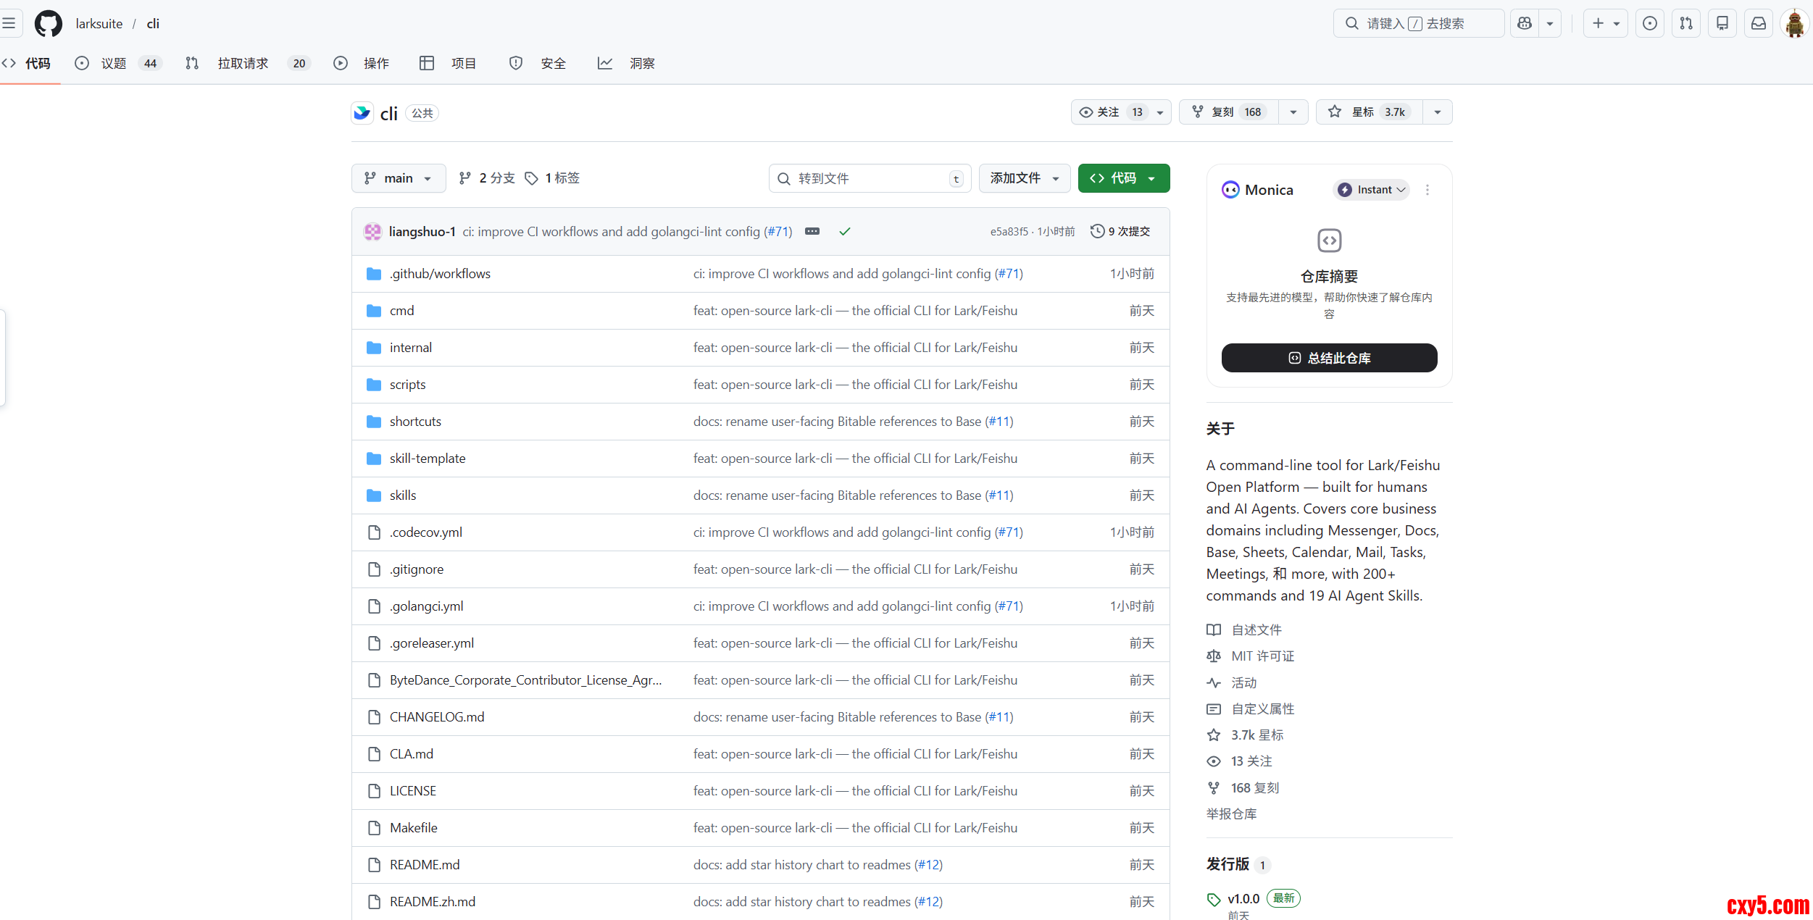Viewport: 1813px width, 920px height.
Task: Click the GitHub Octocat logo
Action: pyautogui.click(x=48, y=23)
